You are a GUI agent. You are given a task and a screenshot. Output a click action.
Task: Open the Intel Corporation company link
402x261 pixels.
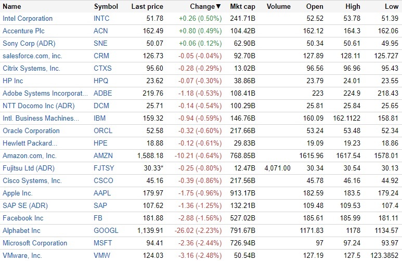pos(28,19)
